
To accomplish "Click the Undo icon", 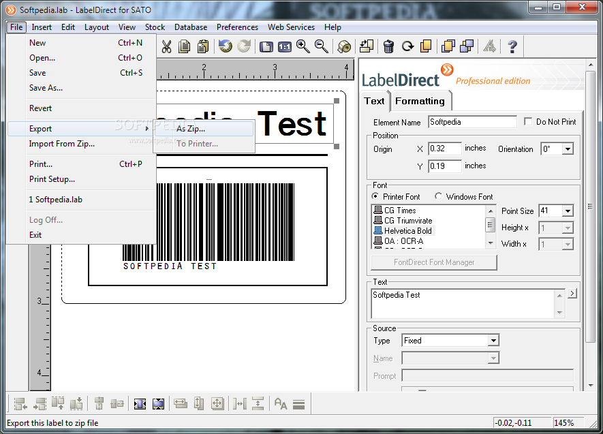I will click(226, 46).
